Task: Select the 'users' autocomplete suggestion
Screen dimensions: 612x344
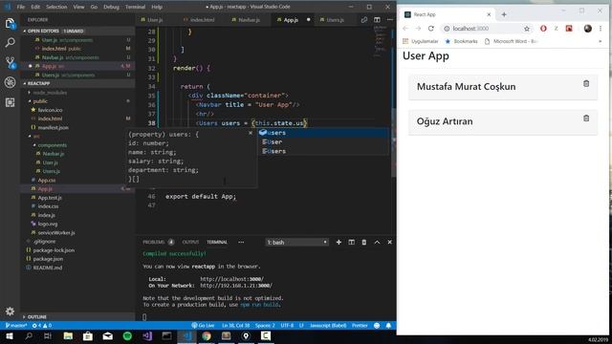Action: pos(323,133)
